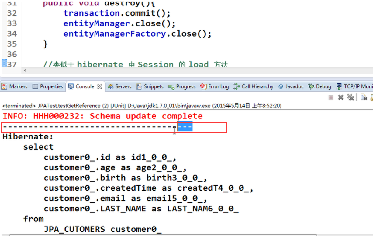373x236 pixels.
Task: Click the Markers tab icon
Action: point(4,86)
